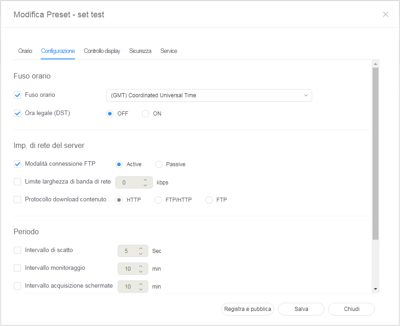Click the Intervallo monitoraggio number field

(128, 269)
